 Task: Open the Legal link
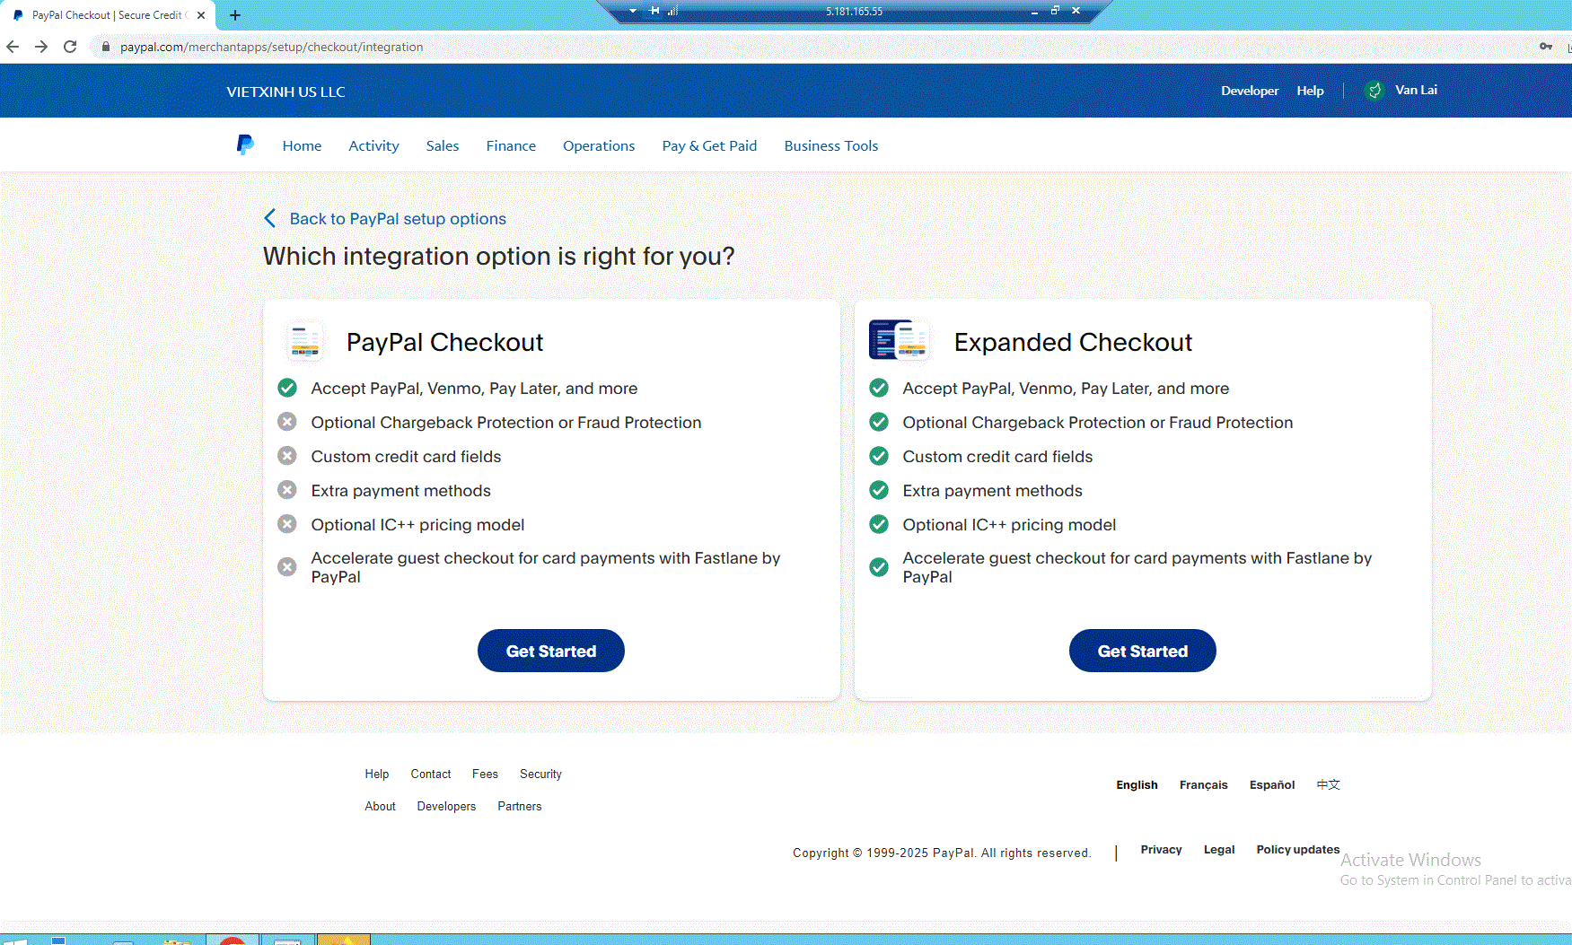1219,849
